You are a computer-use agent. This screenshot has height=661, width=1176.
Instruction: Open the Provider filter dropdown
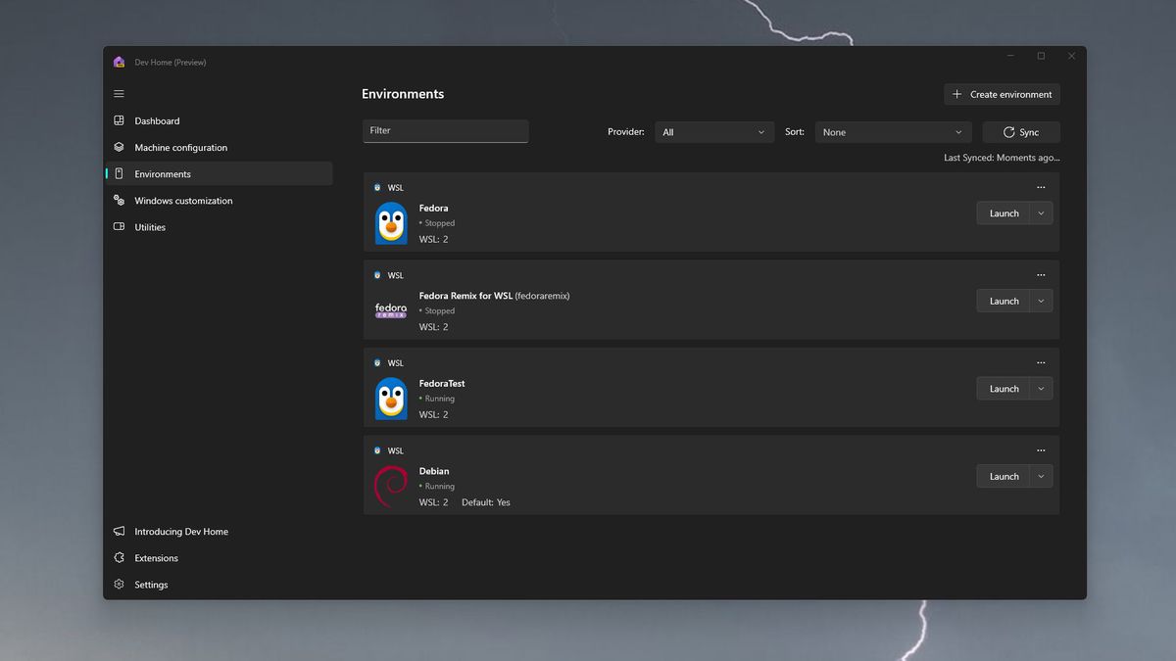pos(714,131)
